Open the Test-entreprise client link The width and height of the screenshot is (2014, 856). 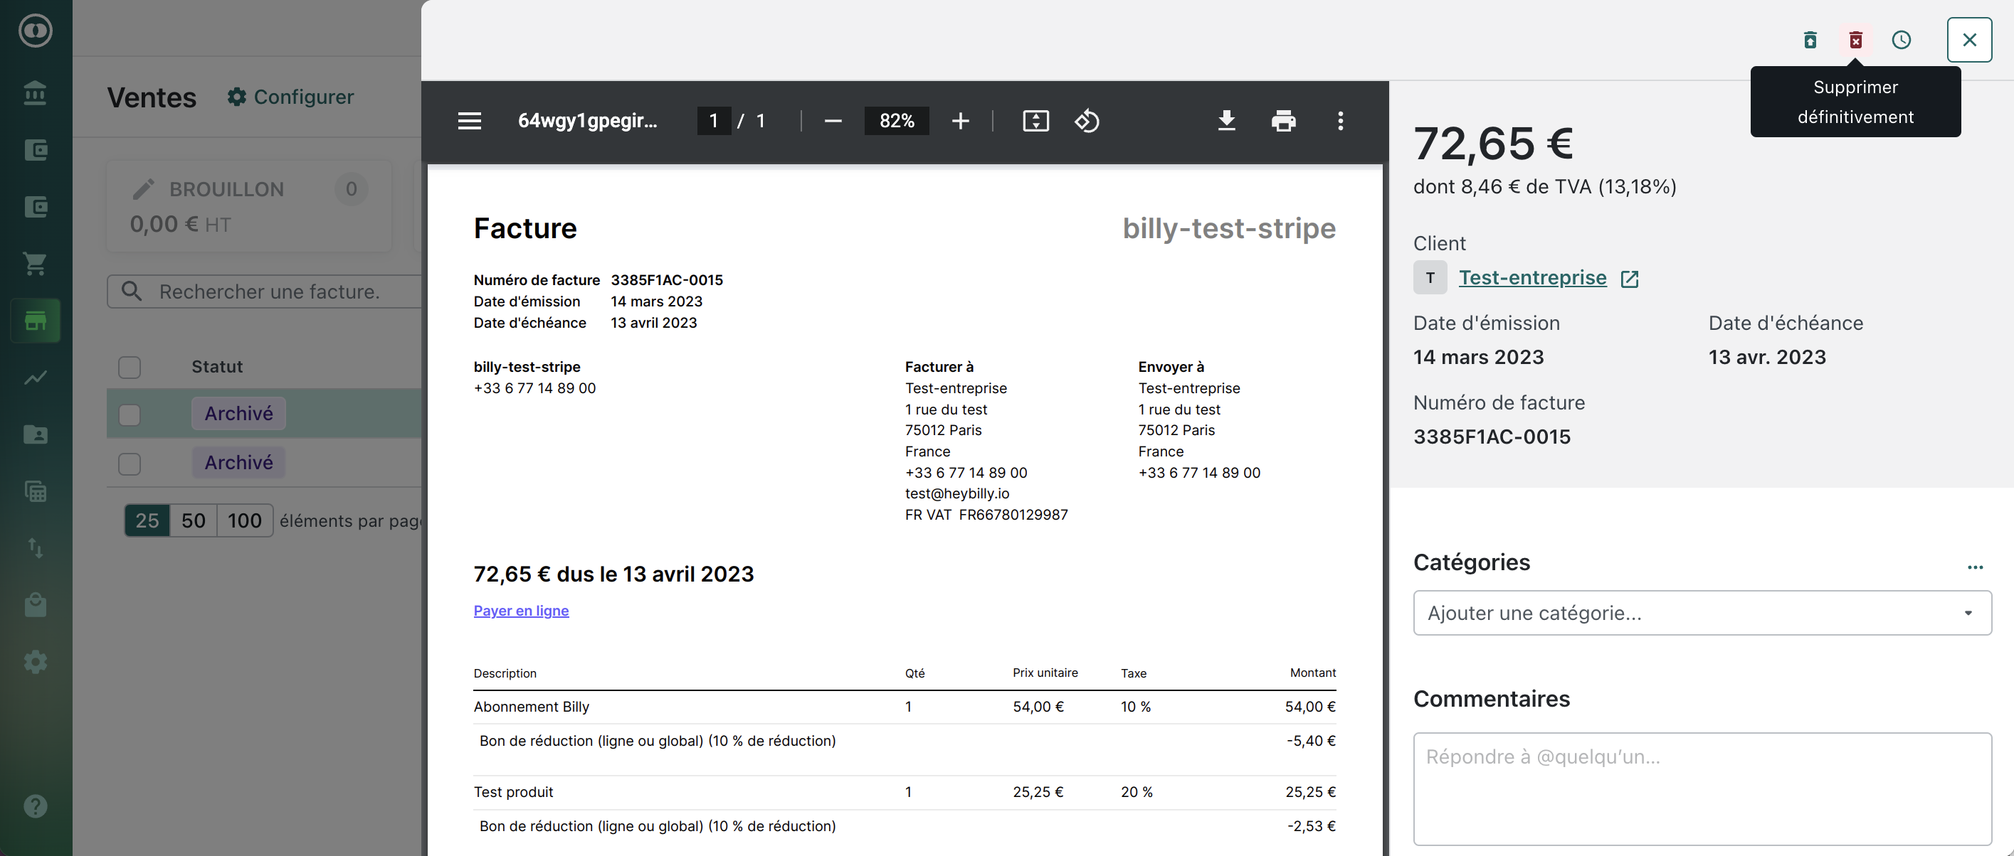(x=1531, y=278)
